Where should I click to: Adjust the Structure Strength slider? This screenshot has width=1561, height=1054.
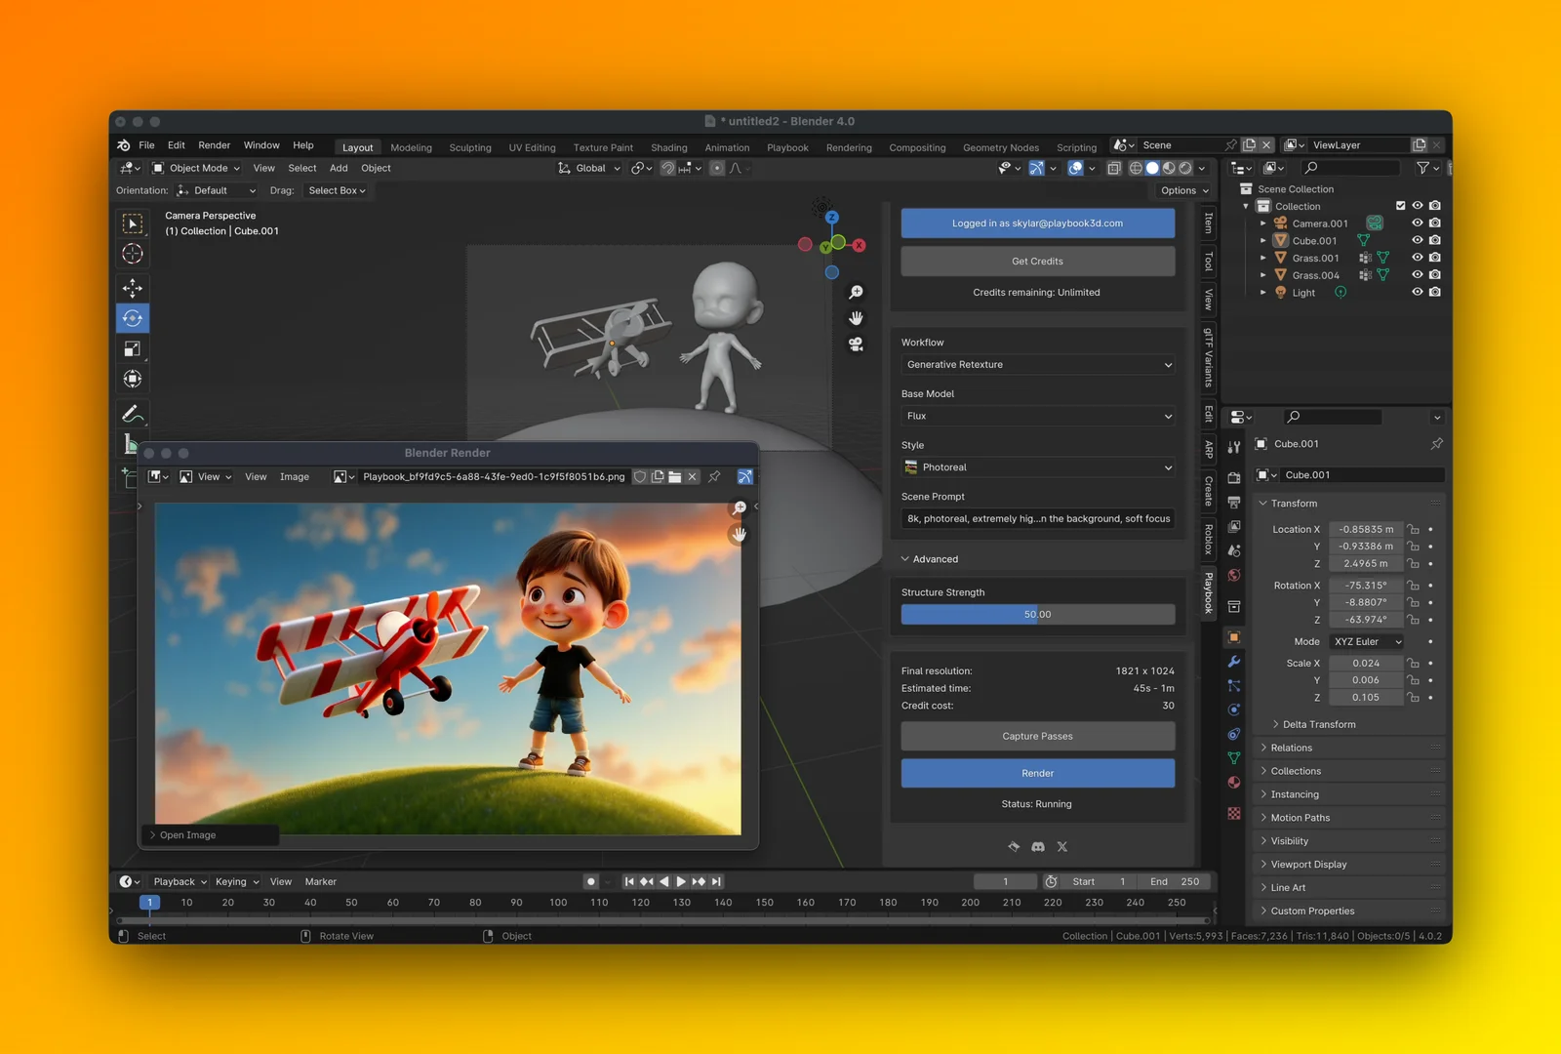point(1037,615)
